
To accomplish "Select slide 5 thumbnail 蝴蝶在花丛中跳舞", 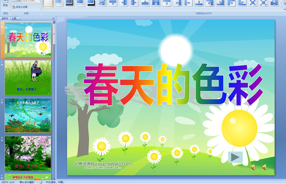I will click(x=28, y=177).
